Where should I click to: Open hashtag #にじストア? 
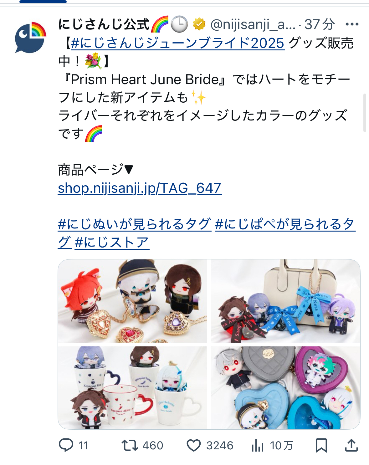click(x=112, y=242)
